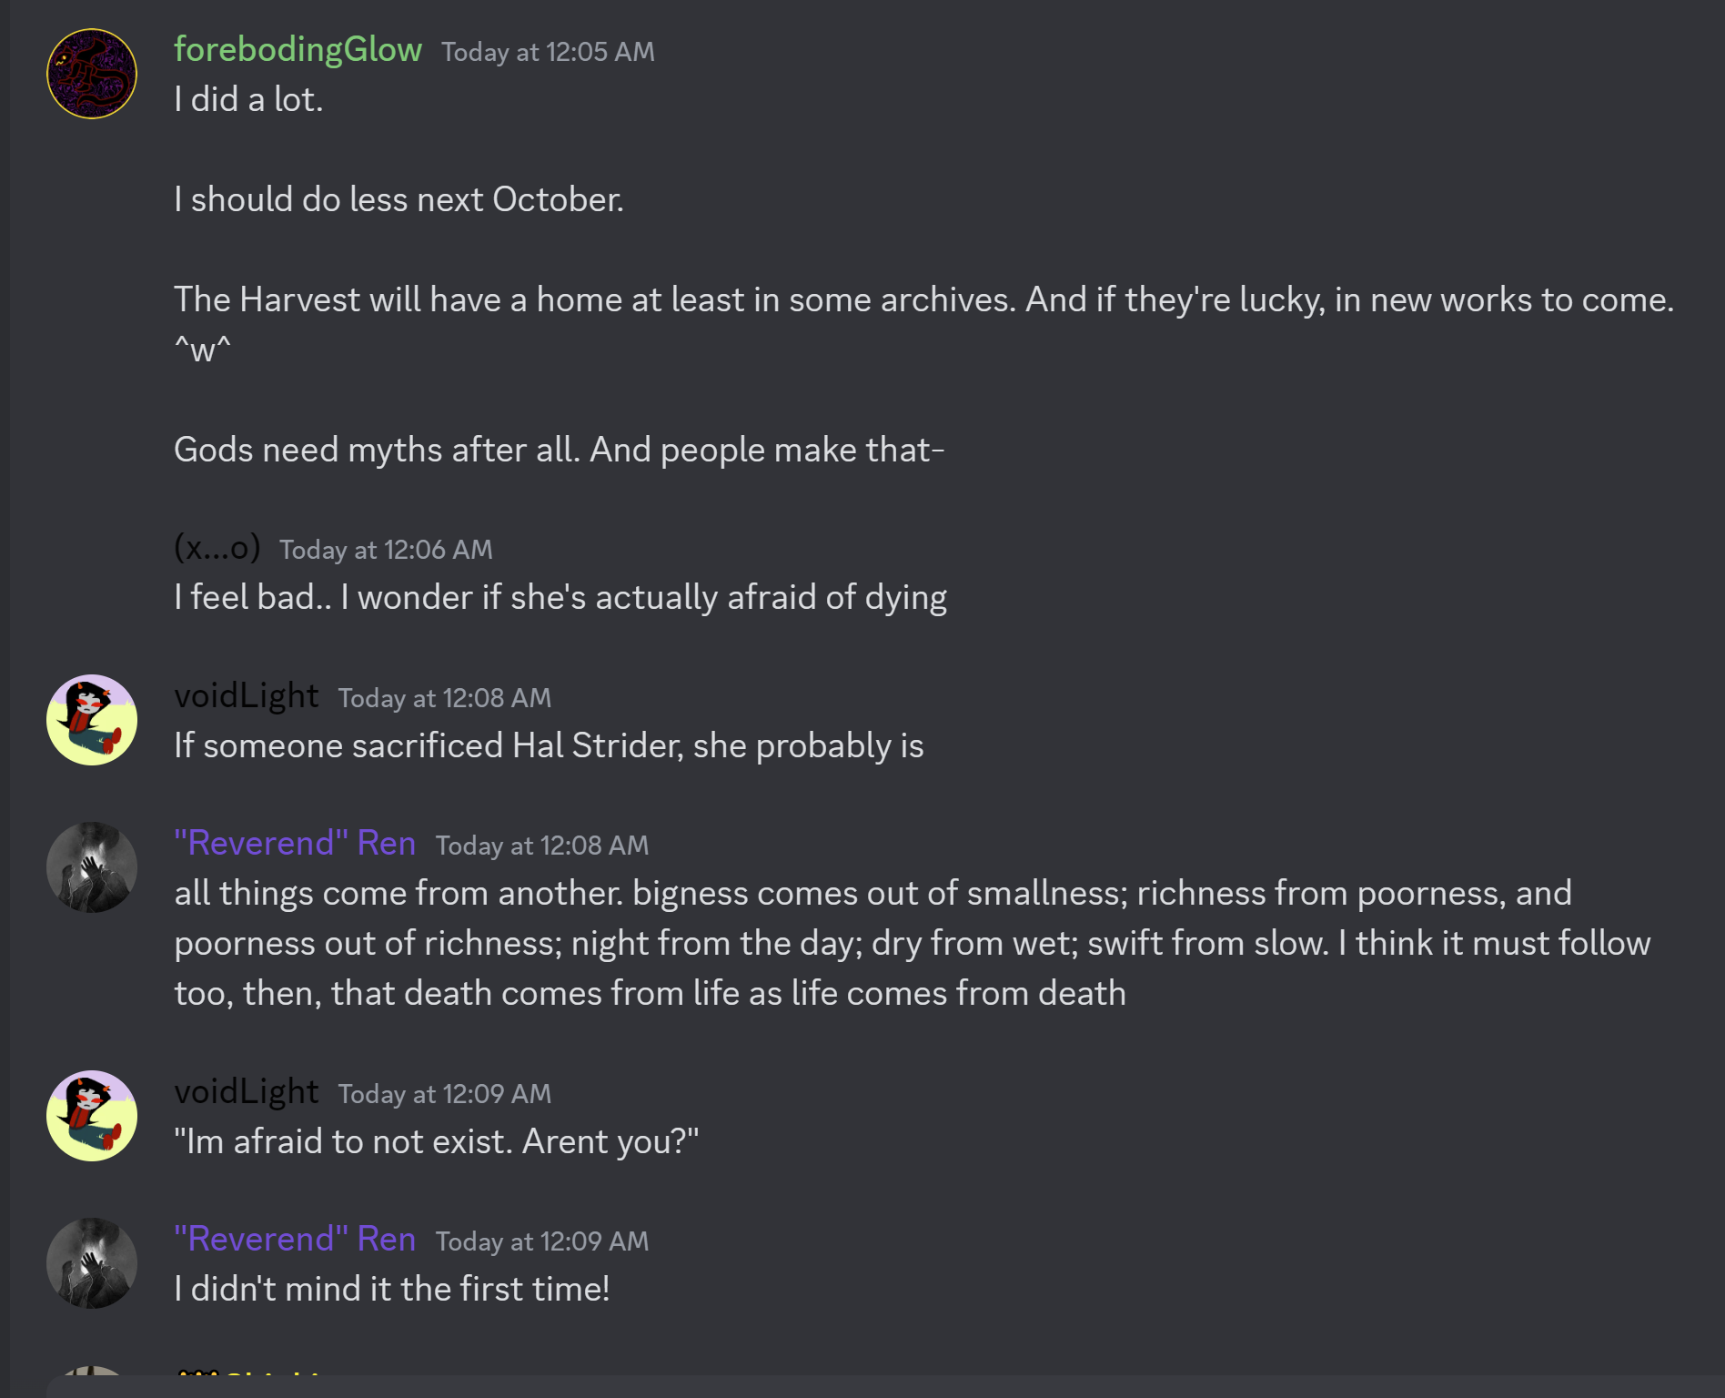This screenshot has width=1725, height=1398.
Task: Click the "Gods need myths after all" message
Action: [559, 450]
